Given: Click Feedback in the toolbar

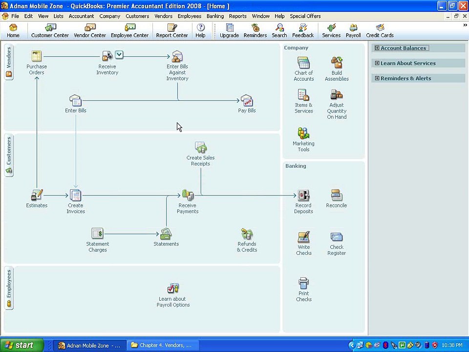Looking at the screenshot, I should tap(303, 31).
